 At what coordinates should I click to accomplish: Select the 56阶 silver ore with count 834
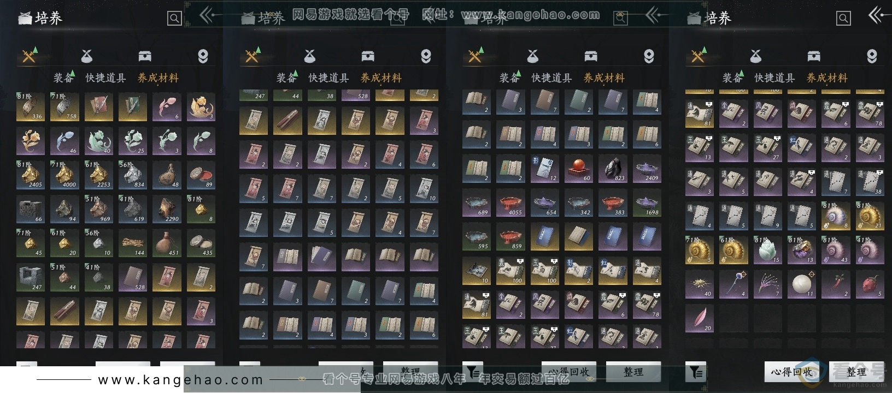point(133,175)
